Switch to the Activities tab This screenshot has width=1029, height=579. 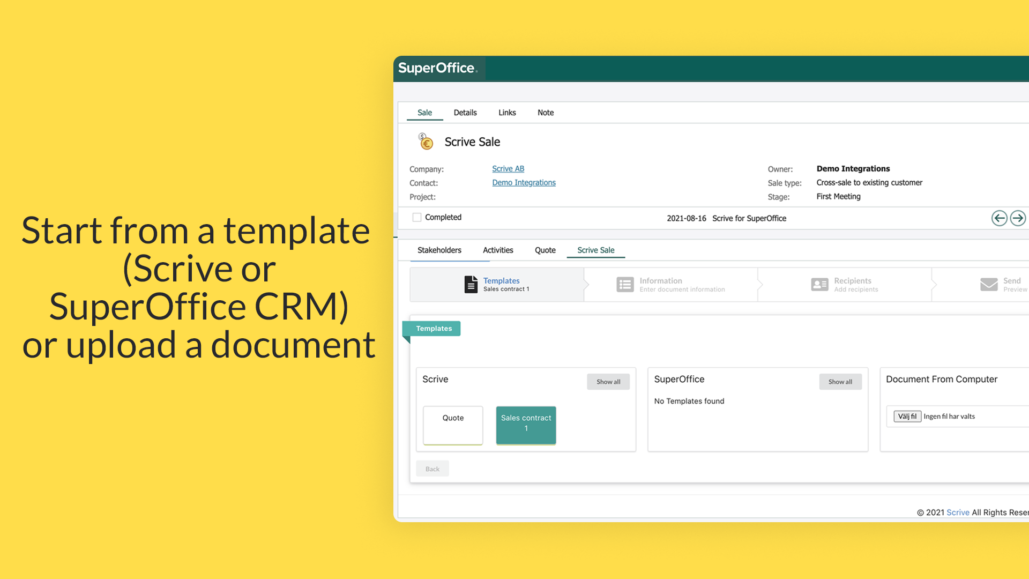(x=498, y=250)
